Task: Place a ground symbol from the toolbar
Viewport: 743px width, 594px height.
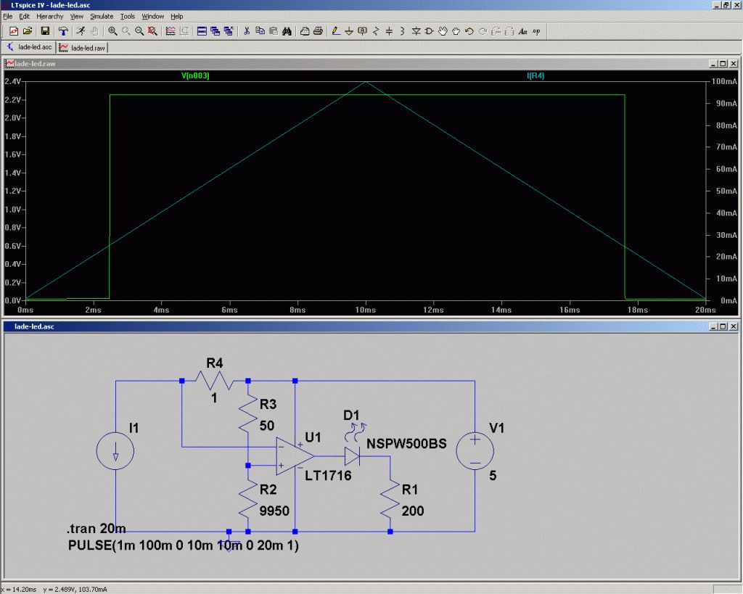Action: 349,31
